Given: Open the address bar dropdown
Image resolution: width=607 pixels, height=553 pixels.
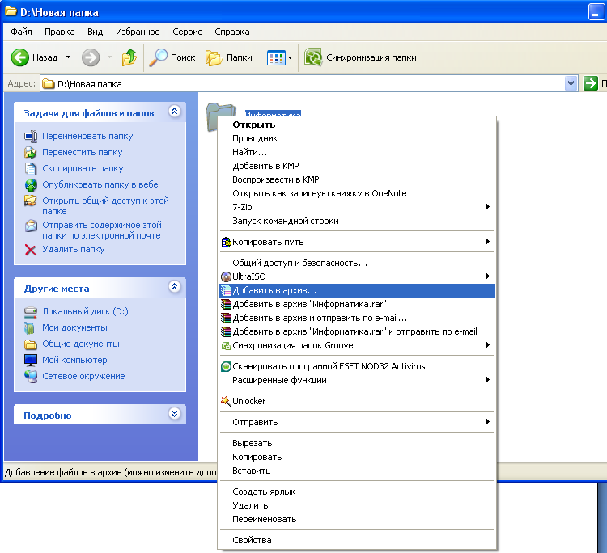Looking at the screenshot, I should tap(571, 83).
